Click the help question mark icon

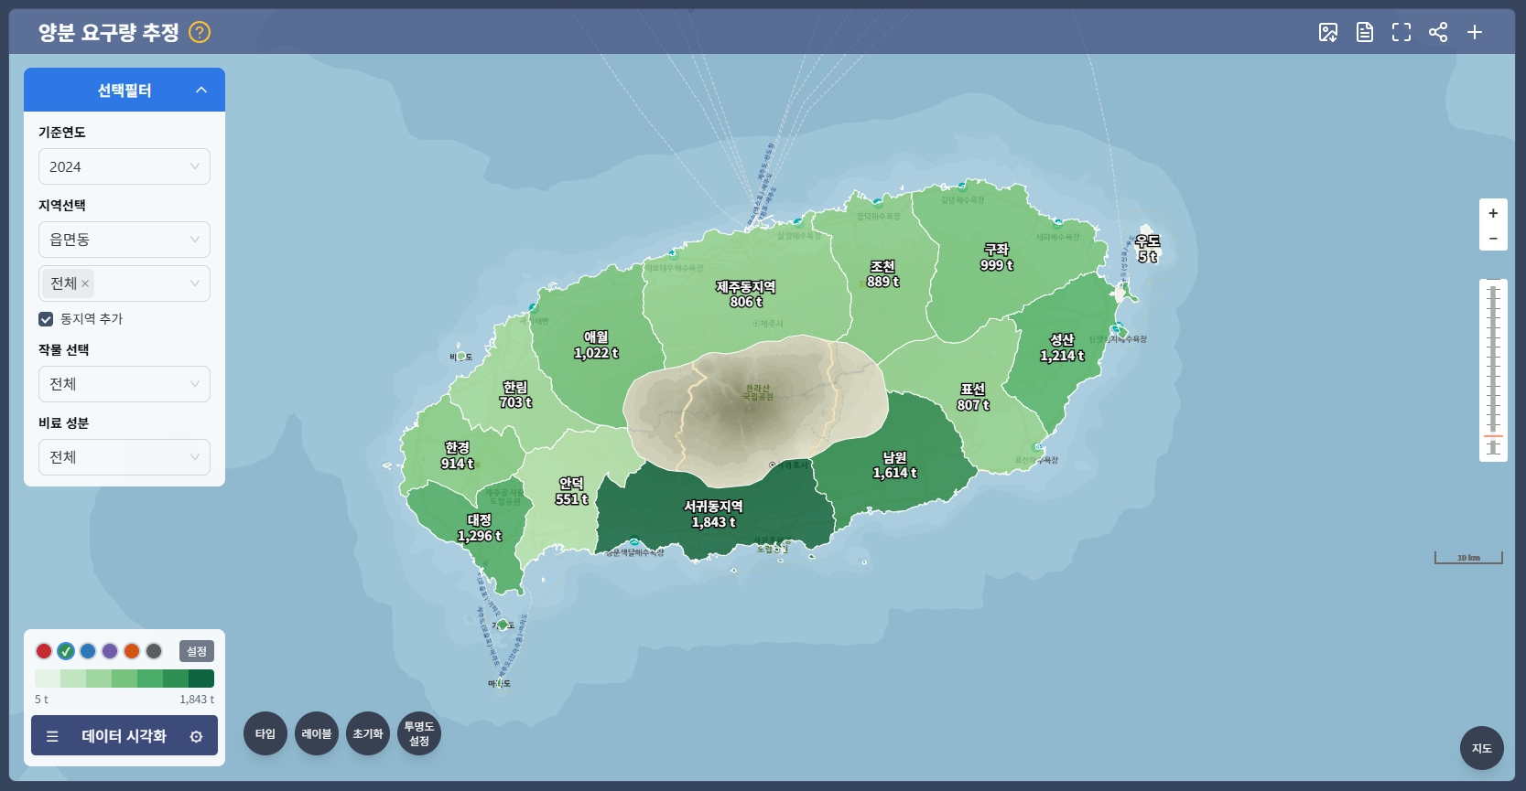click(200, 32)
